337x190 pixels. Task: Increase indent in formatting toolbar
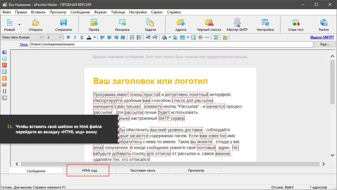[x=155, y=37]
